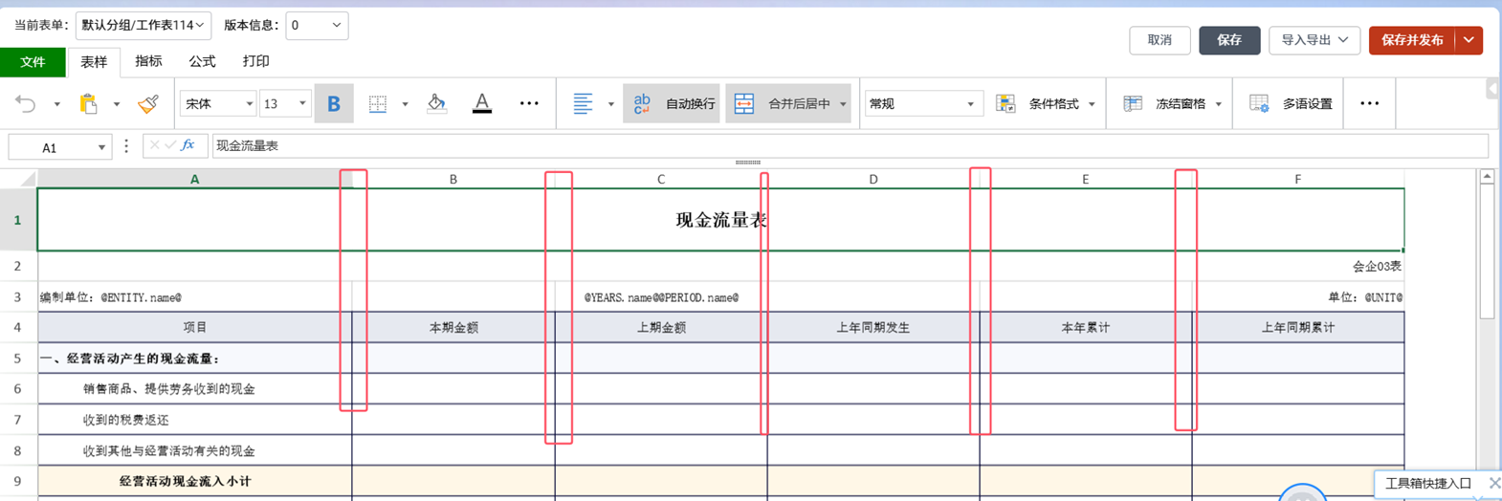Screen dimensions: 1502x501
Task: Toggle 合并后居中 merge and center
Action: 781,103
